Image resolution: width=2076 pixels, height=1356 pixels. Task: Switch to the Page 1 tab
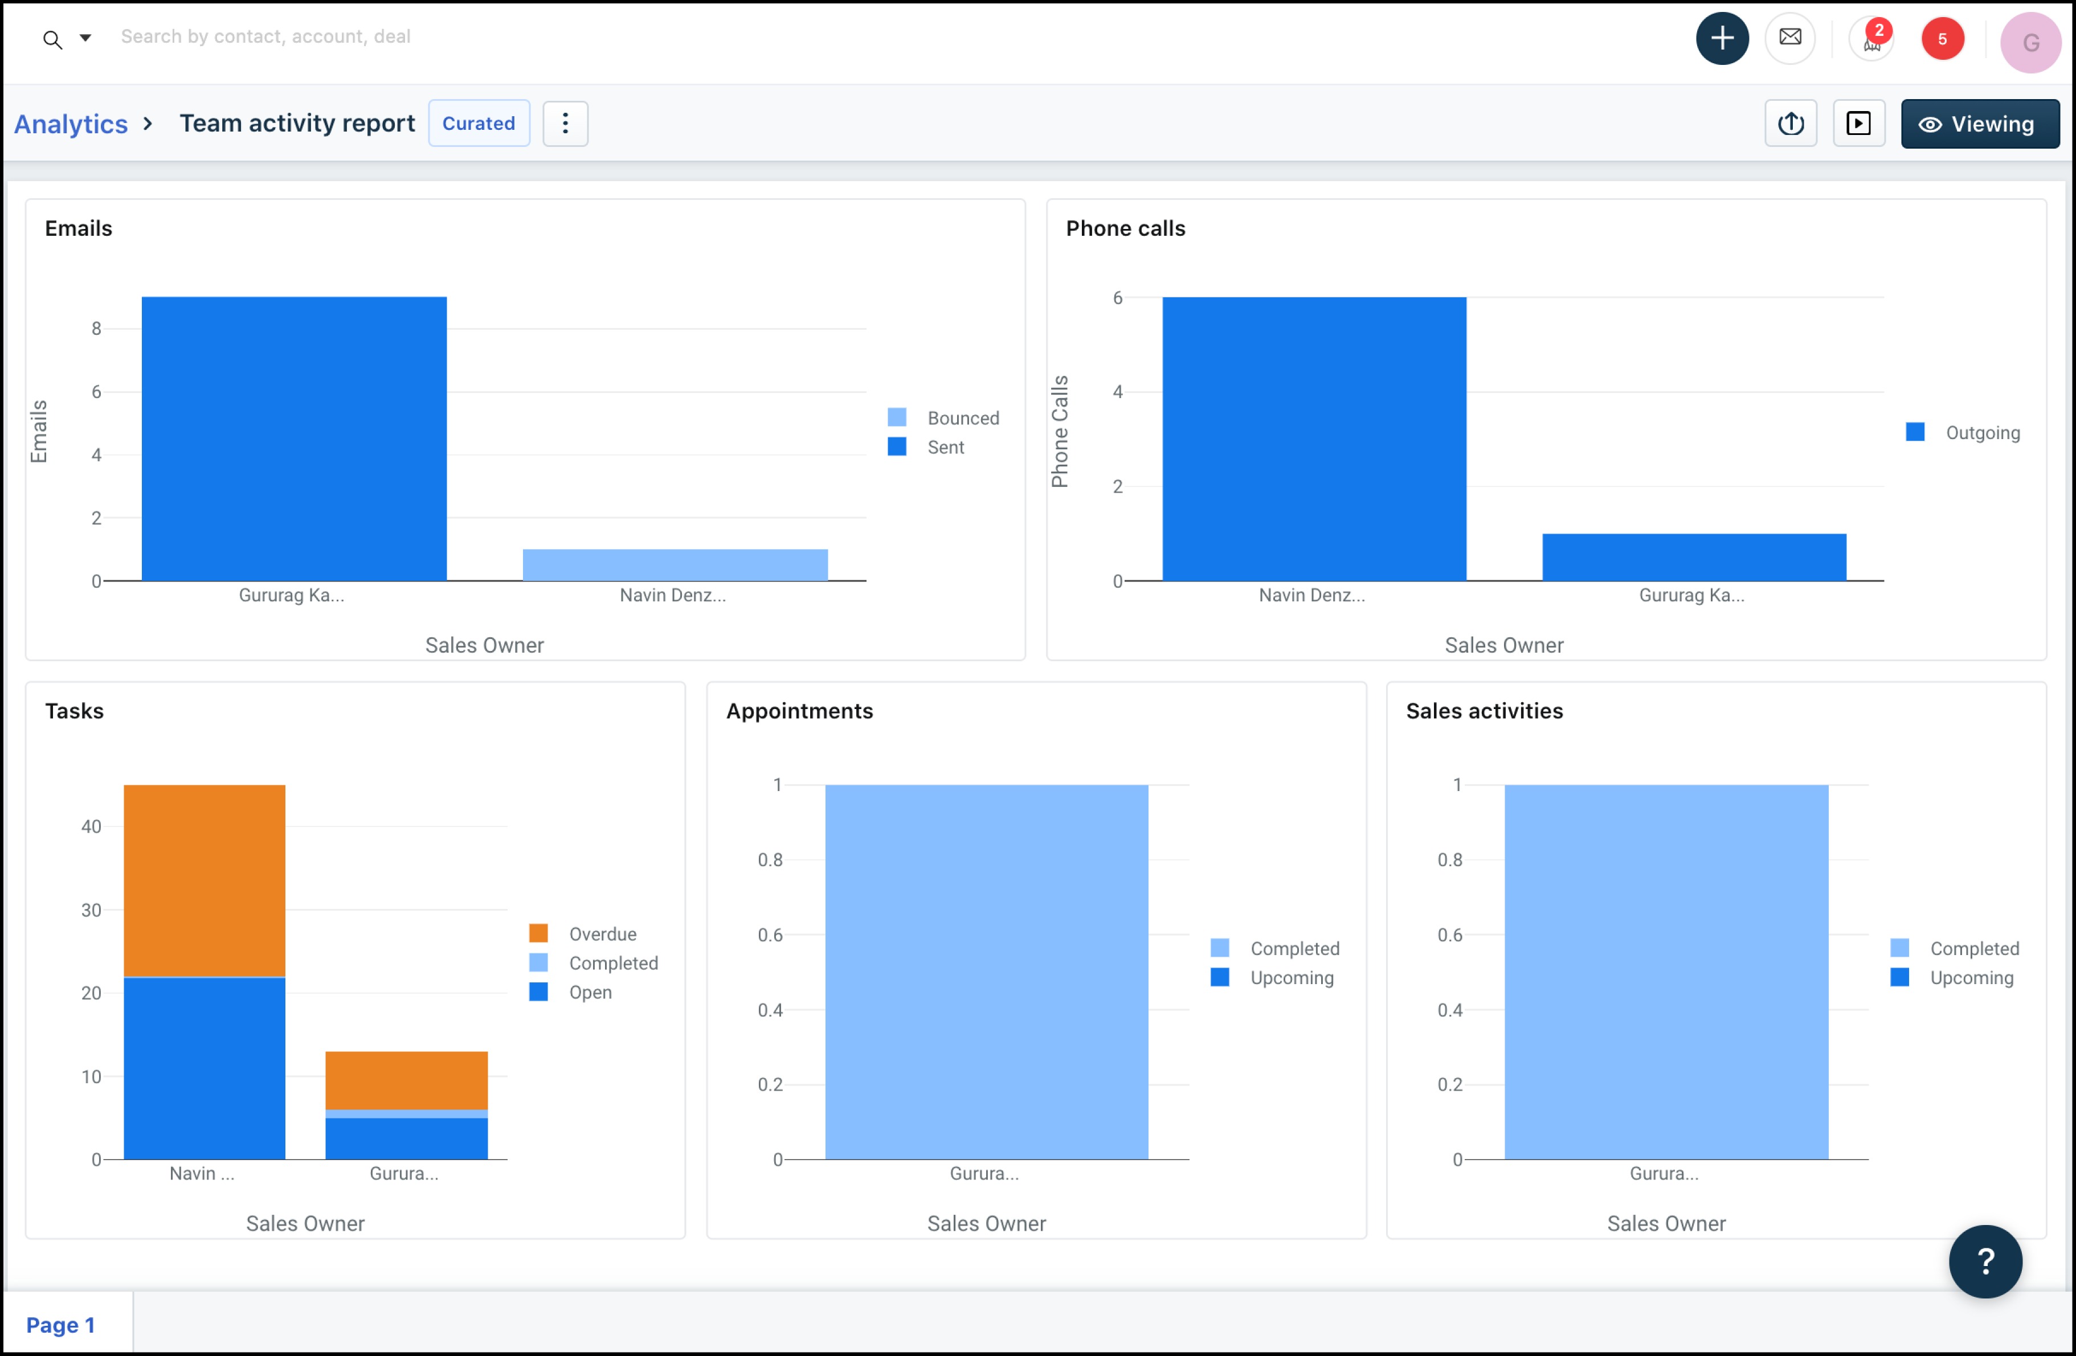coord(61,1324)
